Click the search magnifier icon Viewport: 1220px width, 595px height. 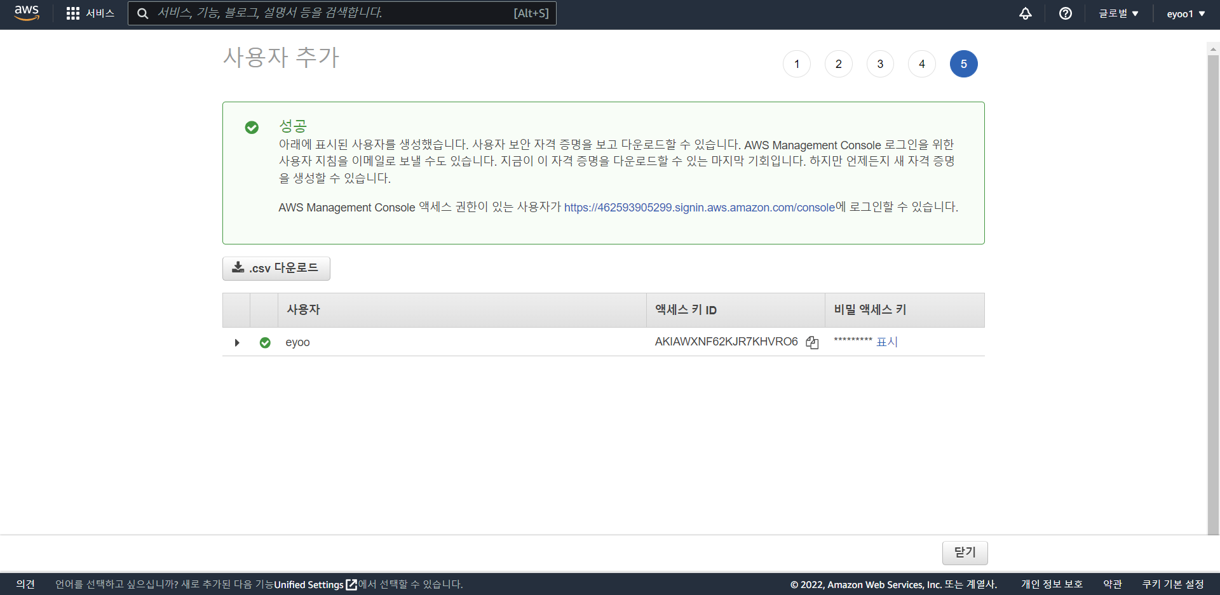point(143,13)
